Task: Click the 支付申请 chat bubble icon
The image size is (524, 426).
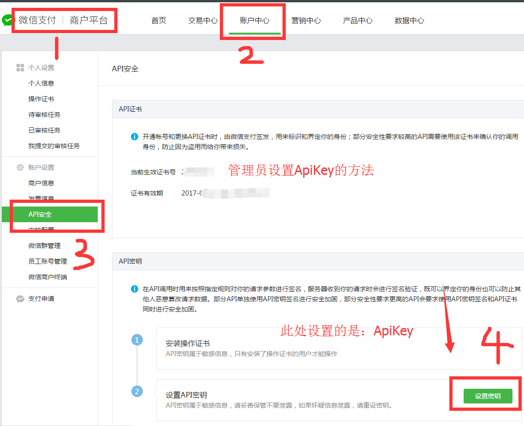Action: 20,299
